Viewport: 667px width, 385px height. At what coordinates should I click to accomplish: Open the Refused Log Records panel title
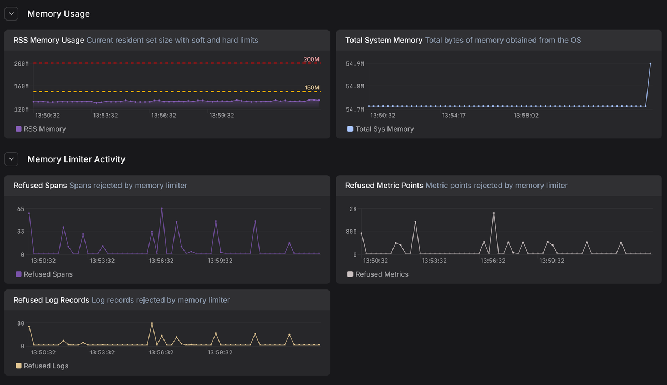[x=51, y=300]
